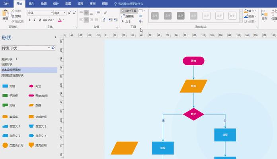The height and width of the screenshot is (159, 277).
Task: Select the 自定义 3 stencil shape
Action: (x=5, y=136)
